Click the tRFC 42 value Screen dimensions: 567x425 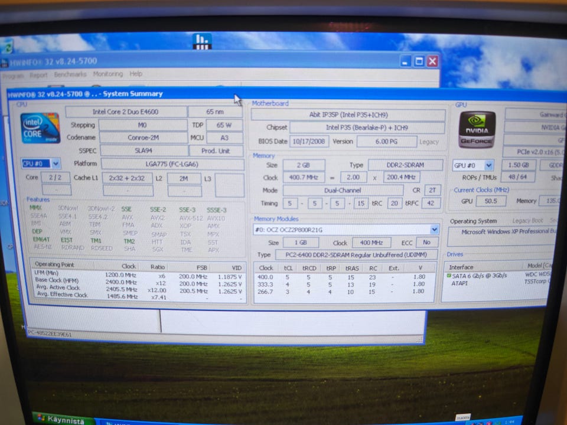(431, 203)
